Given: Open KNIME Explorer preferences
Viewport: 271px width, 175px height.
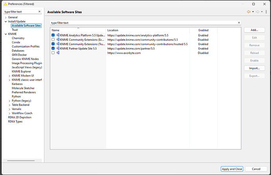Looking at the screenshot, I should tap(21, 72).
